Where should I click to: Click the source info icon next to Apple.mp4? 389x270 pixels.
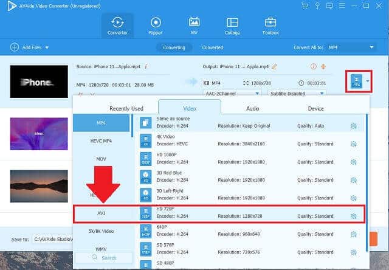[x=146, y=66]
